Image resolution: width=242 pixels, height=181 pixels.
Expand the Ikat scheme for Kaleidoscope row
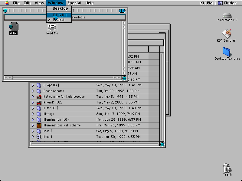click(33, 97)
